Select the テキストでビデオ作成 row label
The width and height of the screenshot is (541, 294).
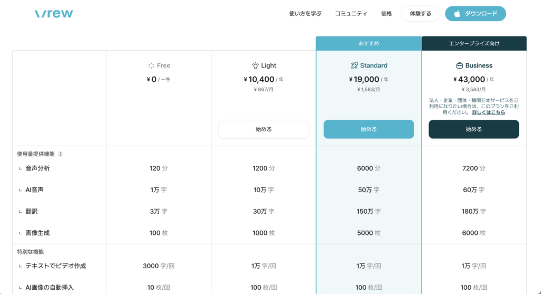[x=55, y=266]
